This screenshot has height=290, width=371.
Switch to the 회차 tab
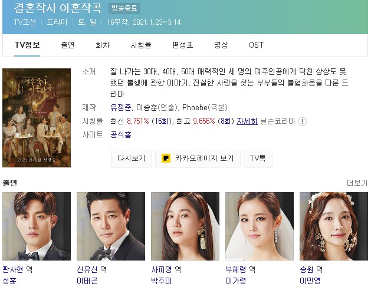[x=103, y=45]
